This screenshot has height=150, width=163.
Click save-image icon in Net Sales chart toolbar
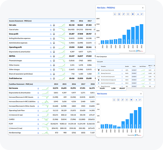coord(119,14)
